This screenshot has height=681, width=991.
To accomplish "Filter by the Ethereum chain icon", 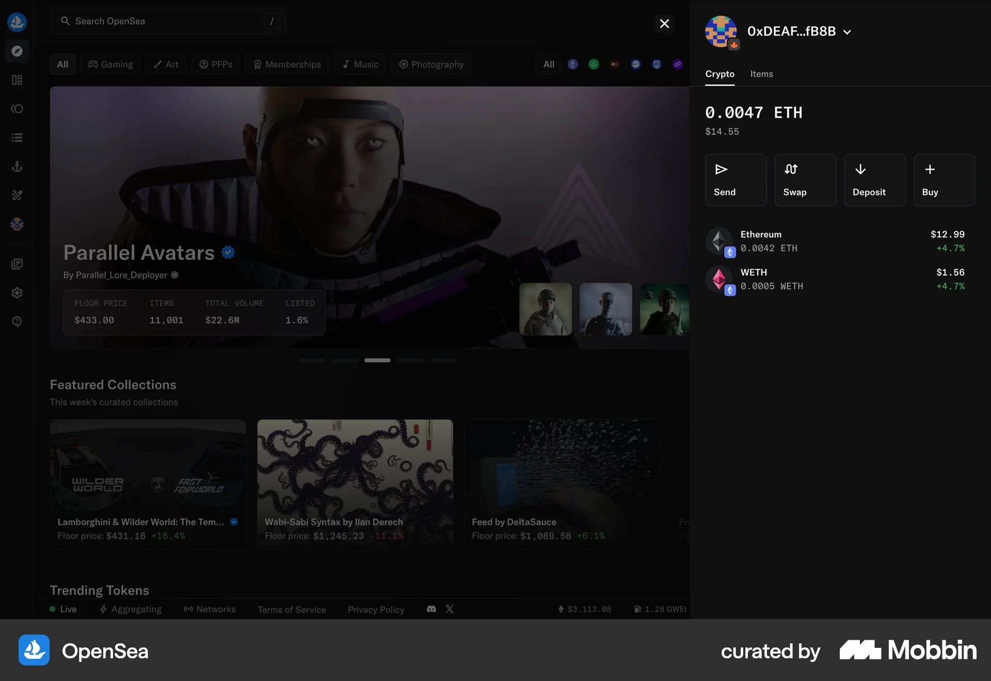I will click(573, 64).
